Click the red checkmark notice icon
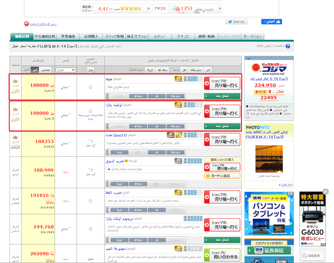This screenshot has height=263, width=334. tap(27, 24)
